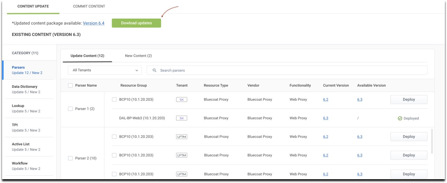This screenshot has width=447, height=183.
Task: Tick the first BCP10 row checkbox under Parser 1
Action: 114,100
